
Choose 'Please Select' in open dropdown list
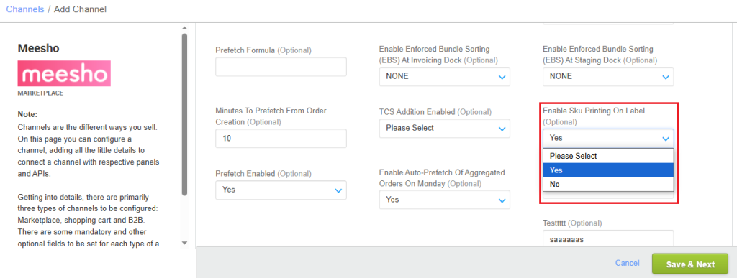coord(608,156)
